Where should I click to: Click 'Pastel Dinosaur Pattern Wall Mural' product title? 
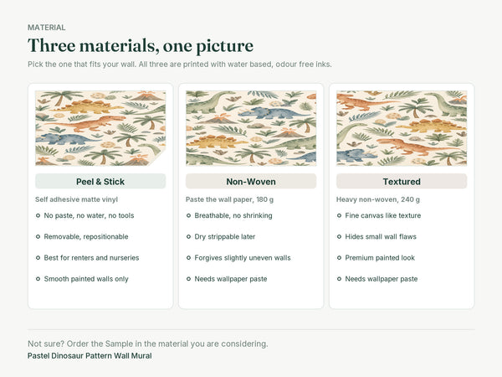click(90, 356)
